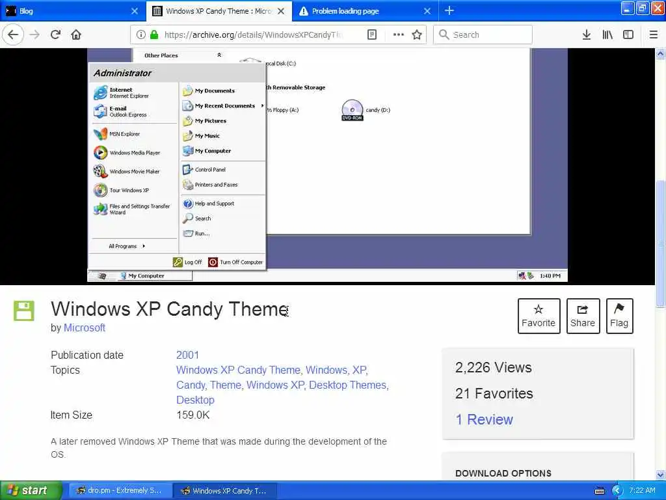
Task: Close the Blog tab
Action: tap(134, 11)
